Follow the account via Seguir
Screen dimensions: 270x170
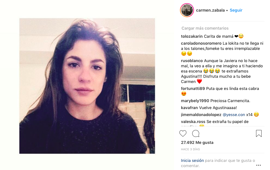(236, 10)
